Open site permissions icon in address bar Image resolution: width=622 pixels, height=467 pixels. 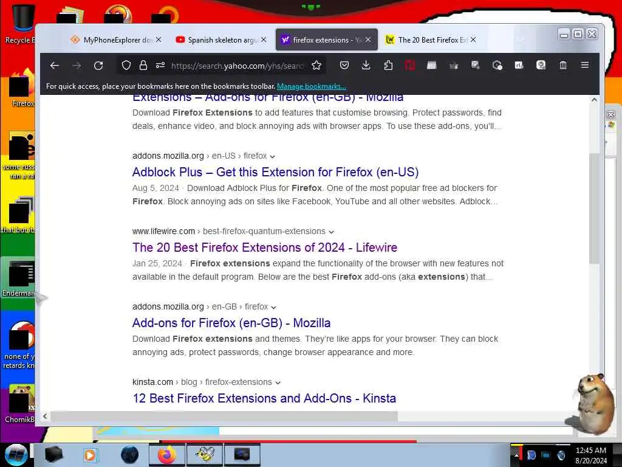[x=160, y=65]
